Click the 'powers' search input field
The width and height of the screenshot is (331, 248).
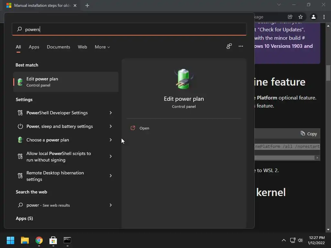129,29
